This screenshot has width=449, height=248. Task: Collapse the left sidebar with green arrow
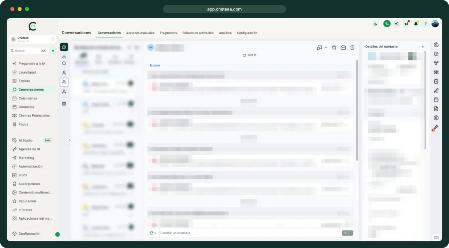click(57, 235)
